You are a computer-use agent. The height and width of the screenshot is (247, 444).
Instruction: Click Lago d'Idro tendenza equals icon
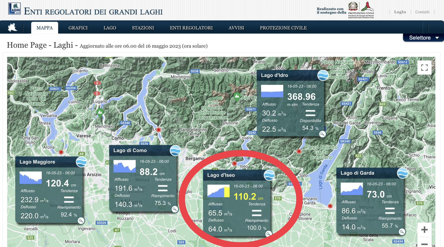point(310,113)
